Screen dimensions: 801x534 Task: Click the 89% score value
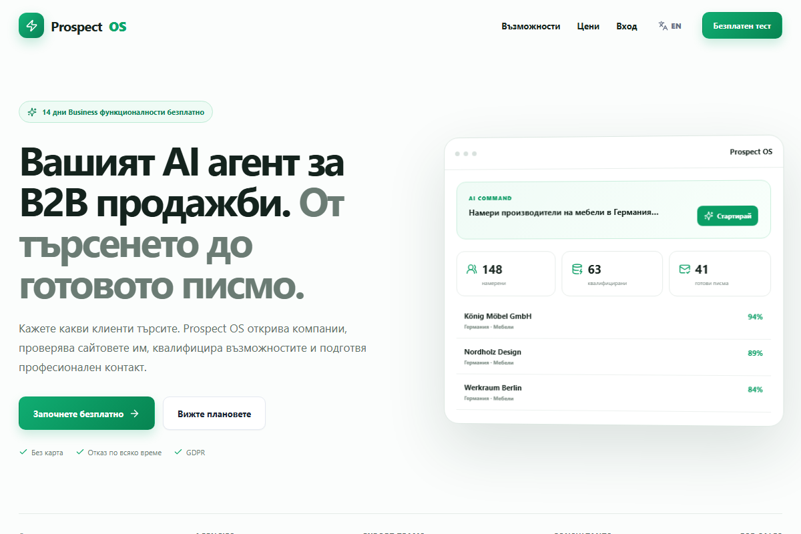click(x=755, y=353)
